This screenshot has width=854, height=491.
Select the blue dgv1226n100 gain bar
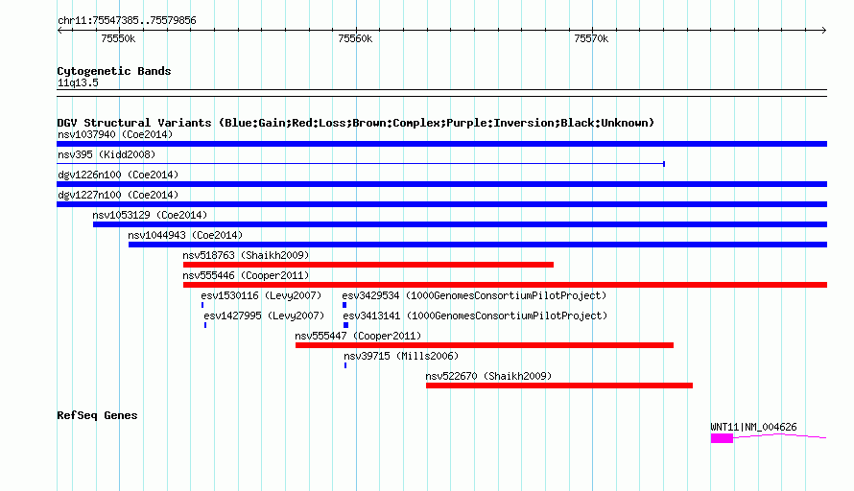(x=441, y=184)
